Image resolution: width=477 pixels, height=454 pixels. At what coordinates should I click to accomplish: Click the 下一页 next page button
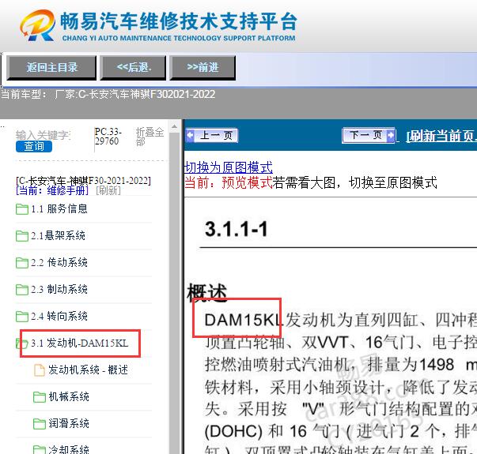[369, 135]
